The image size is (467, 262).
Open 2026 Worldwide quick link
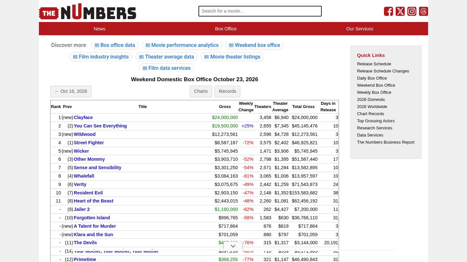pos(372,107)
